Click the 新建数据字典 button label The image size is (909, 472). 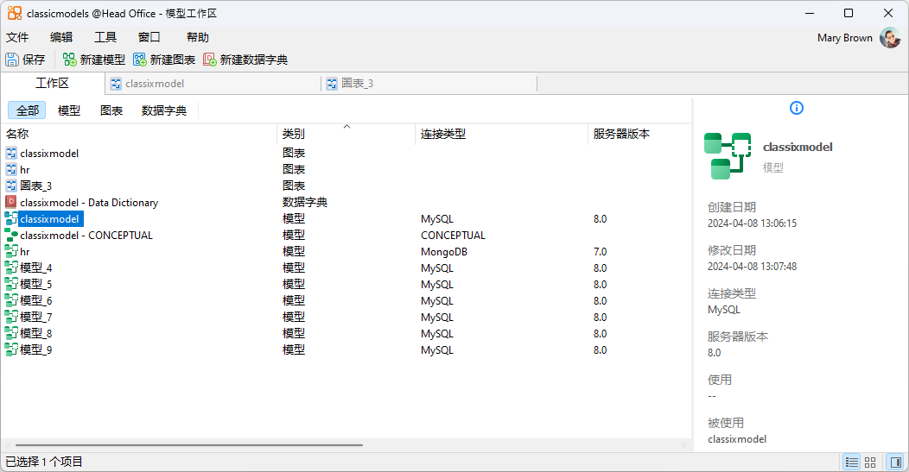254,60
